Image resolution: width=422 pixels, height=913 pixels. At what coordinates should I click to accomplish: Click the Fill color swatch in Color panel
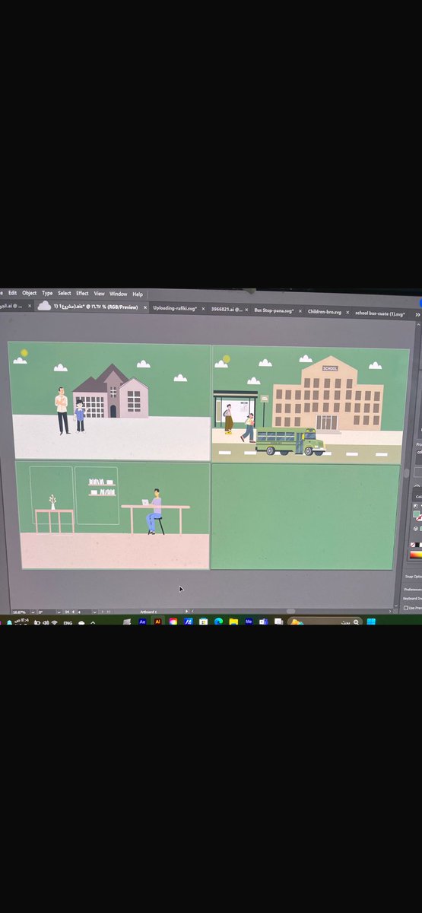(x=416, y=514)
